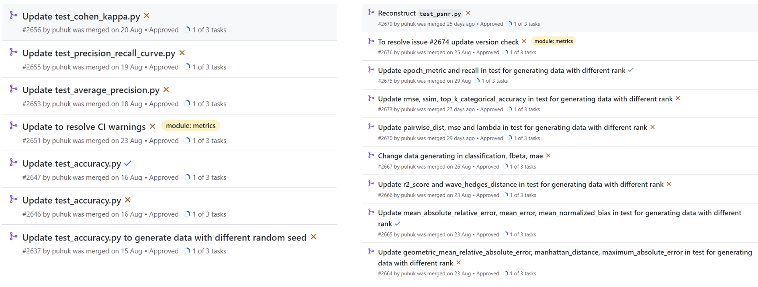Click status X beside To resolve issue #2674

pos(524,41)
